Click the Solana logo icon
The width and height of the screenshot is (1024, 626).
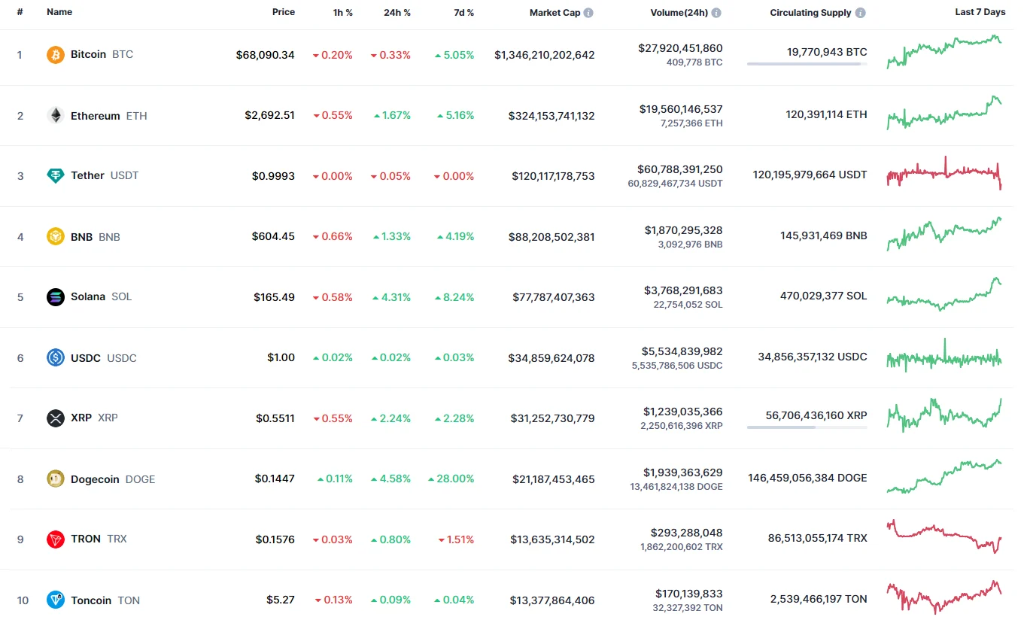[x=56, y=297]
